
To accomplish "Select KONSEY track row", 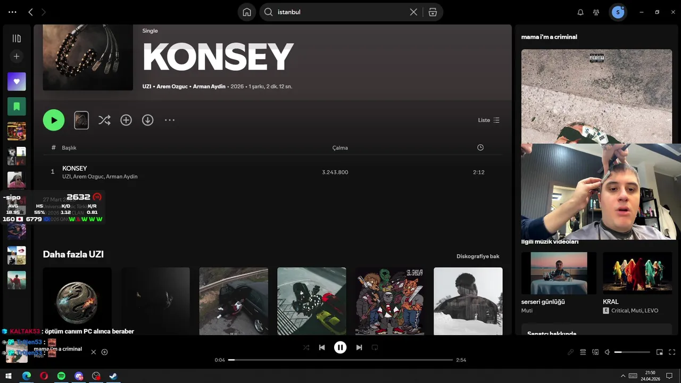I will 272,172.
